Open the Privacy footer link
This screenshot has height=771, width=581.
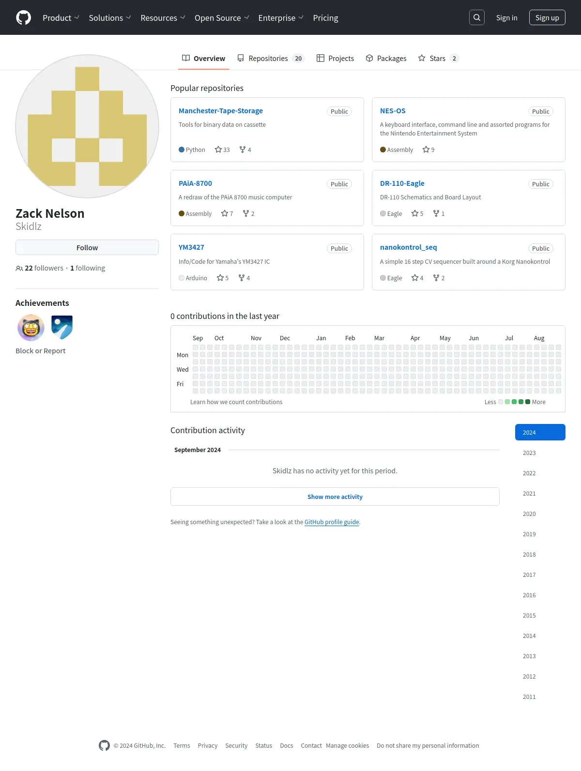click(x=208, y=745)
